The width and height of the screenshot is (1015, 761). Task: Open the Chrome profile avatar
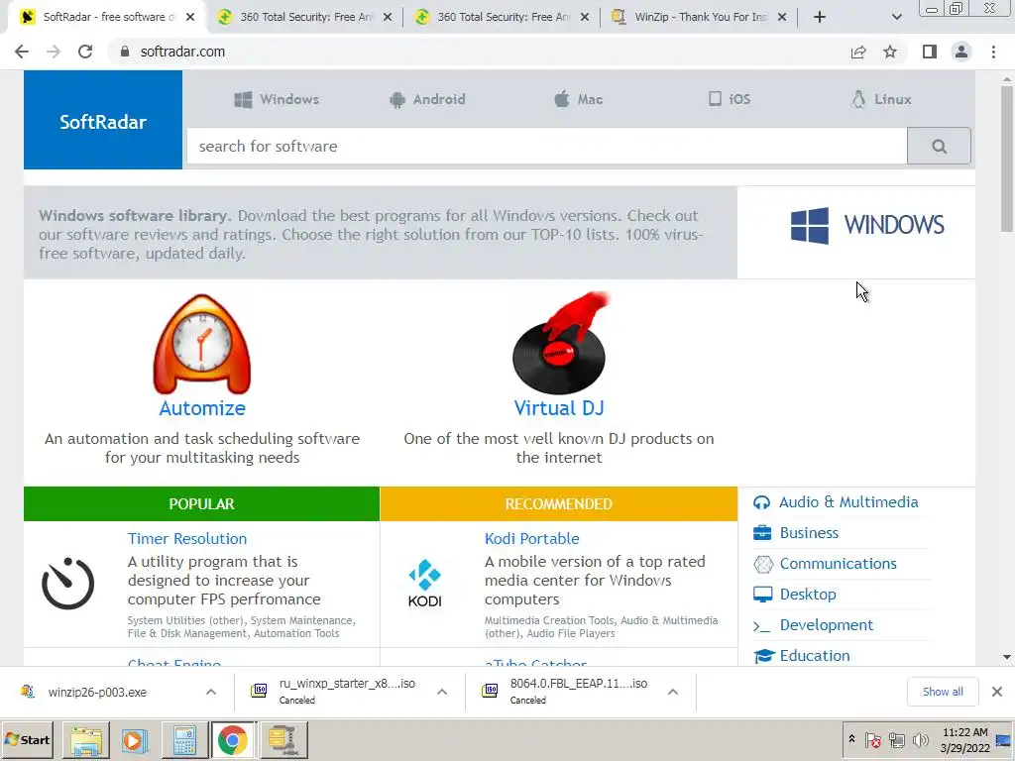point(961,52)
